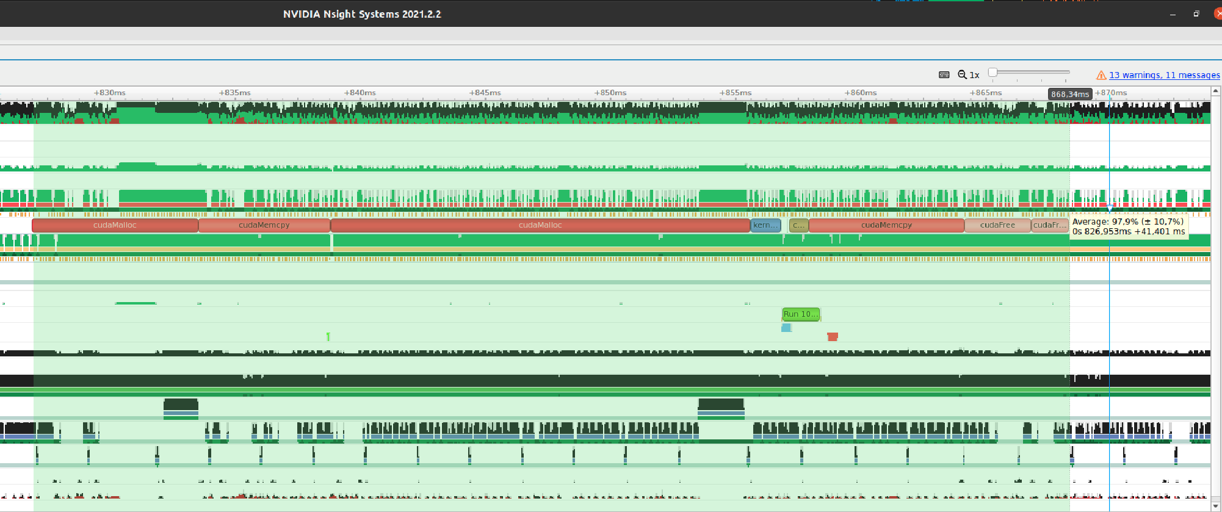This screenshot has width=1222, height=512.
Task: Click the vertical scrollbar down arrow
Action: (x=1216, y=507)
